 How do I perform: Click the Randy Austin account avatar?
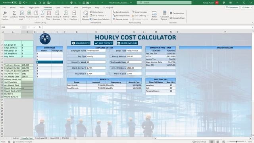pos(217,3)
